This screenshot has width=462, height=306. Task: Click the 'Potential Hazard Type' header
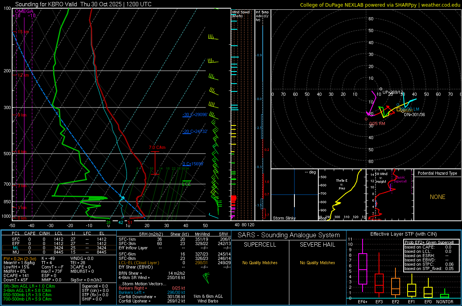click(437, 173)
